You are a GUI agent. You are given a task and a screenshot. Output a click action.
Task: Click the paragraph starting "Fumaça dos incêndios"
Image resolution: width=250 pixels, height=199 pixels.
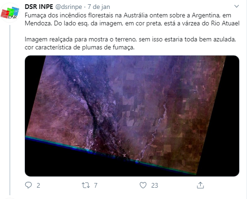click(x=132, y=19)
